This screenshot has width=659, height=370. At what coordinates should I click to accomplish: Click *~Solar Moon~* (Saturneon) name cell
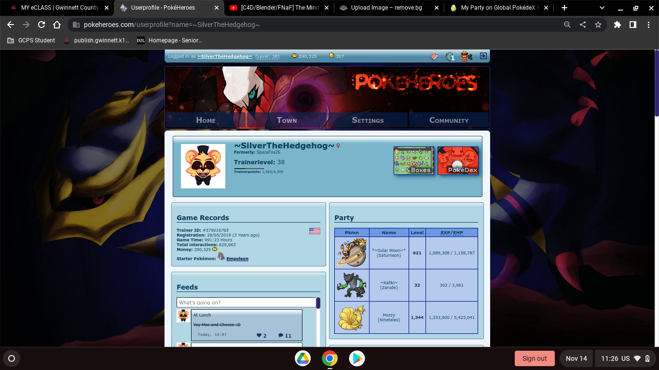389,253
